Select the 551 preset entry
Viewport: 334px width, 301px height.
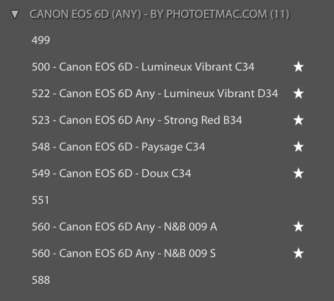pos(41,200)
